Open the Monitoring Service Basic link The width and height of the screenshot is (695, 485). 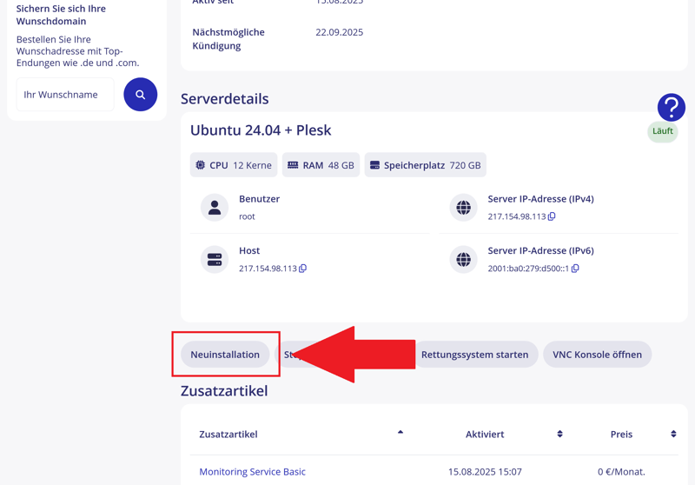[252, 472]
